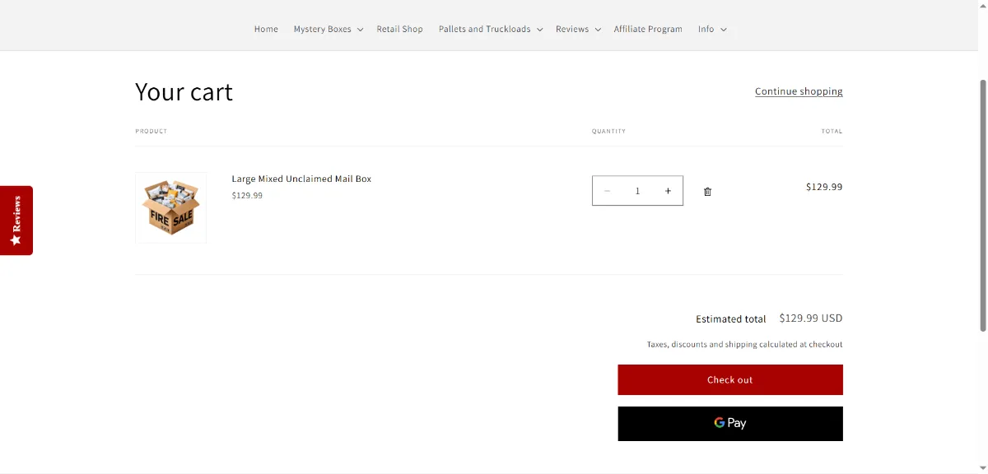The width and height of the screenshot is (988, 474).
Task: Pay with the Google Pay button
Action: pyautogui.click(x=730, y=423)
